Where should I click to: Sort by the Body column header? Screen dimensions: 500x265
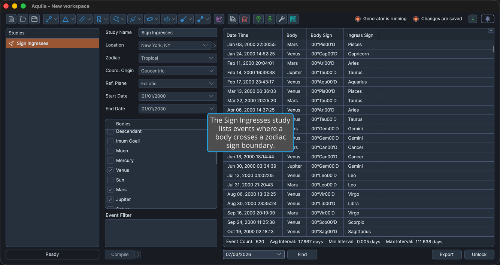(x=294, y=35)
